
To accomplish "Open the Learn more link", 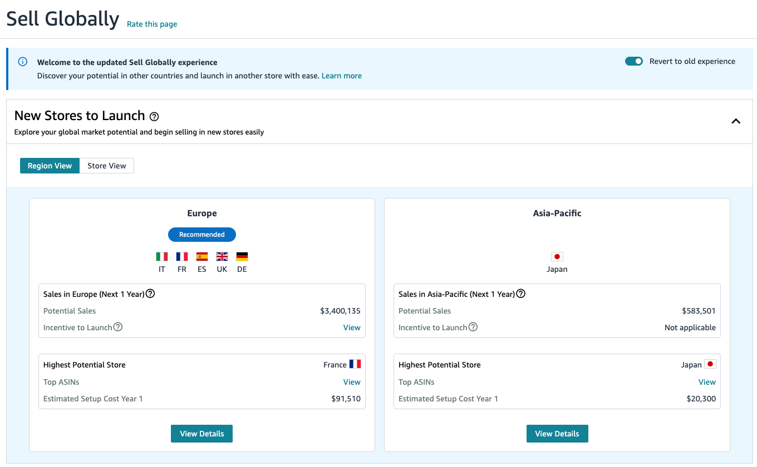I will (341, 76).
